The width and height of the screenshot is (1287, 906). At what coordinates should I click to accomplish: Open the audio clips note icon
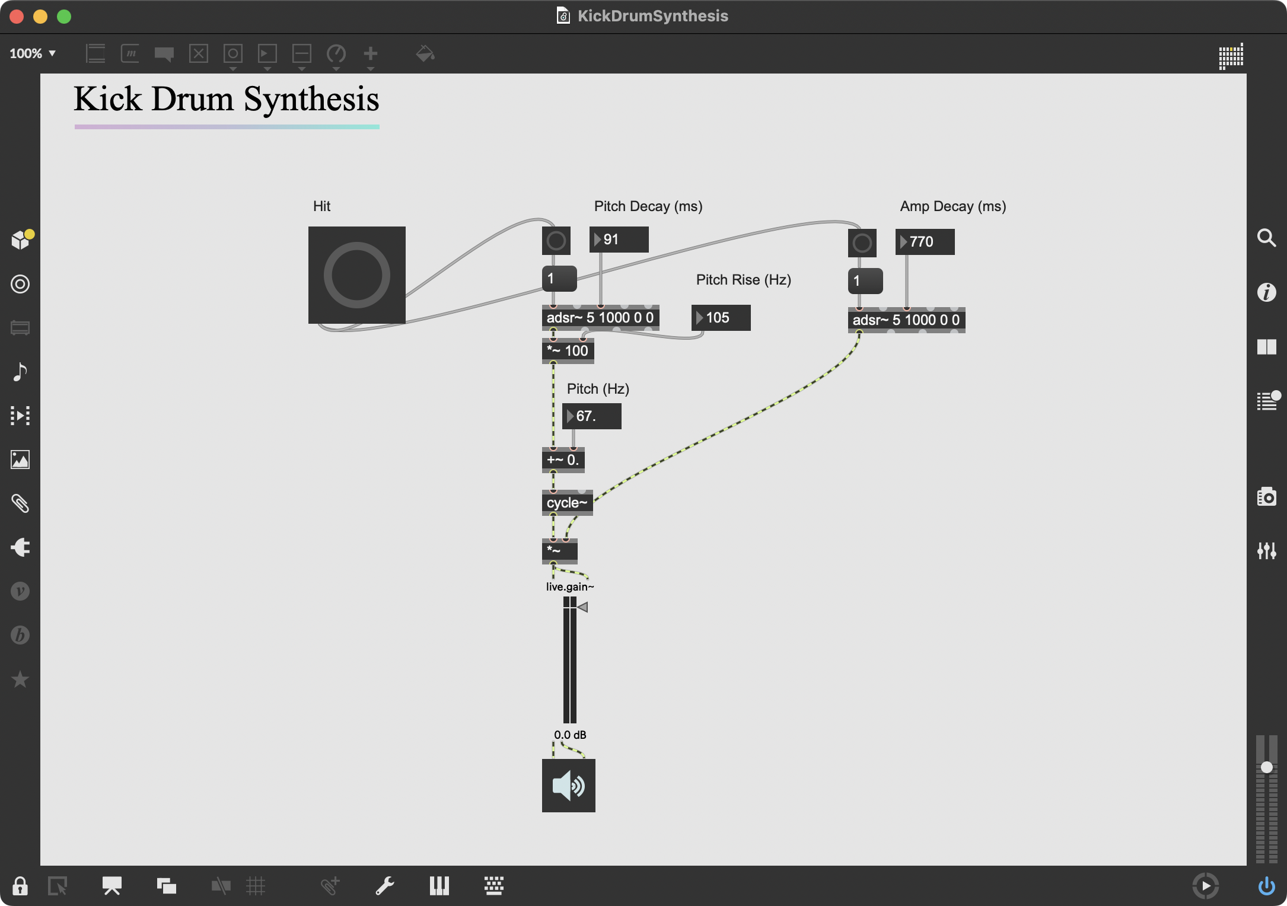[x=20, y=372]
